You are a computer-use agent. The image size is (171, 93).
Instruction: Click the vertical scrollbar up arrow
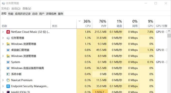tap(169, 31)
